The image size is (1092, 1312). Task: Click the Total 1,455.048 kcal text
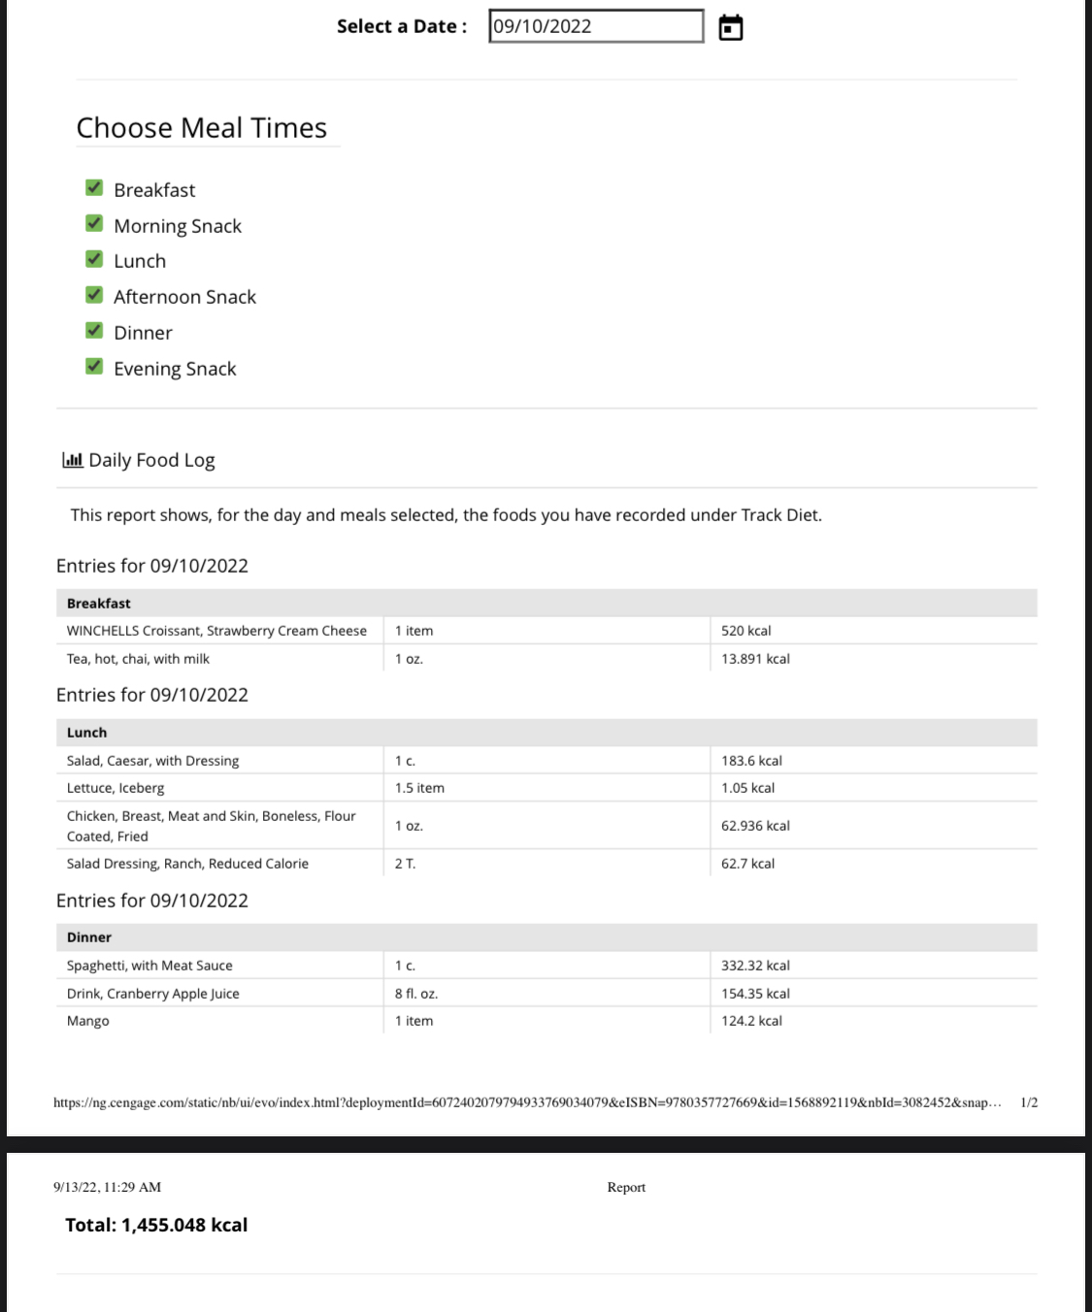click(156, 1225)
